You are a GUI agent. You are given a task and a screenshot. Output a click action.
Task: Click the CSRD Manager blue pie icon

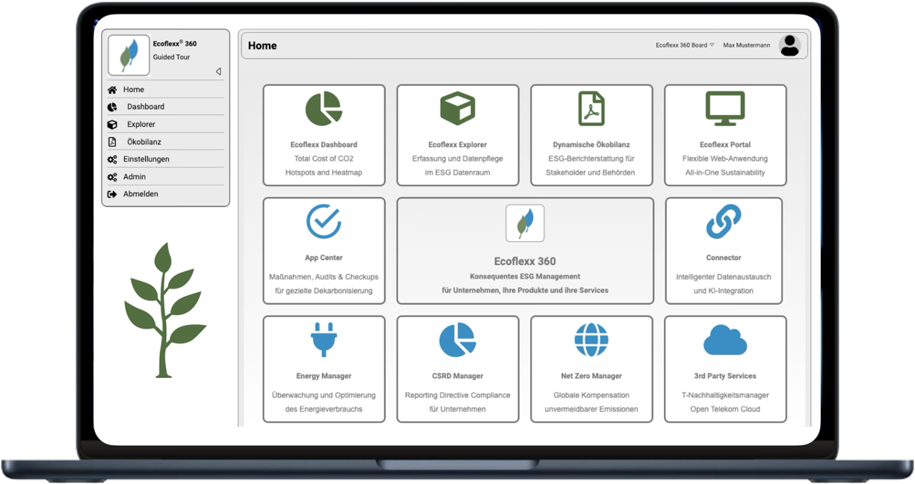pyautogui.click(x=457, y=340)
